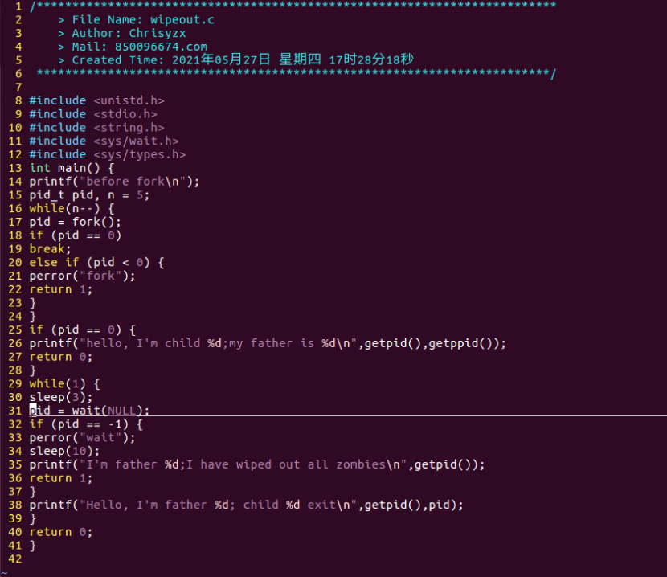
Task: Click the printf "before fork" statement
Action: click(114, 182)
